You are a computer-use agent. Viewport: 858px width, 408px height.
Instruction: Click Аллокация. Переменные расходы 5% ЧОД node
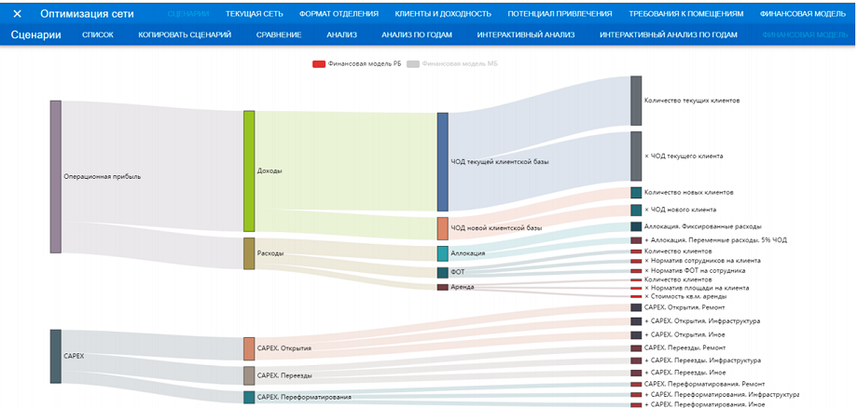(x=636, y=240)
